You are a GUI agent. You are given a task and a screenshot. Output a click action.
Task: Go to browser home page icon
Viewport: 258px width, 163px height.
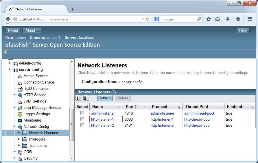[x=238, y=19]
